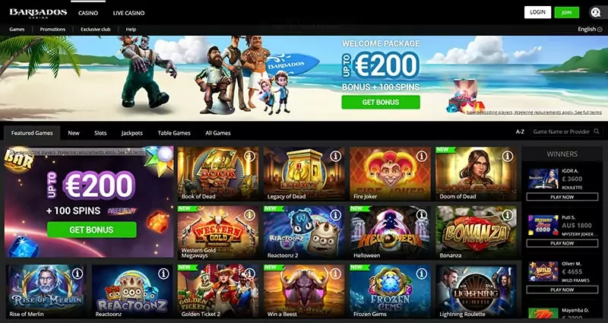Viewport: 608px width, 323px height.
Task: Show info for Doom of Dead
Action: [508, 156]
